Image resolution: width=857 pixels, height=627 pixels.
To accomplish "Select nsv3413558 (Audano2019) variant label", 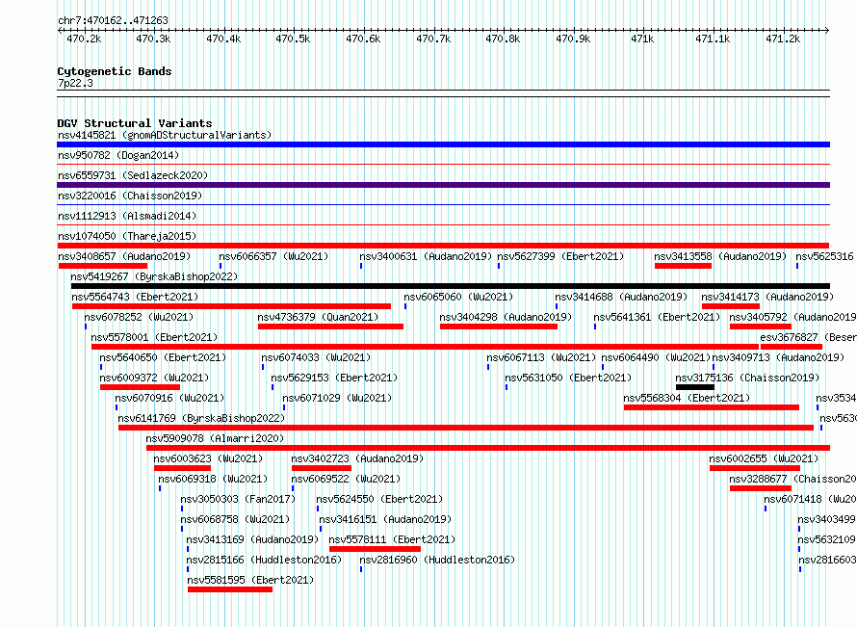I will click(720, 256).
